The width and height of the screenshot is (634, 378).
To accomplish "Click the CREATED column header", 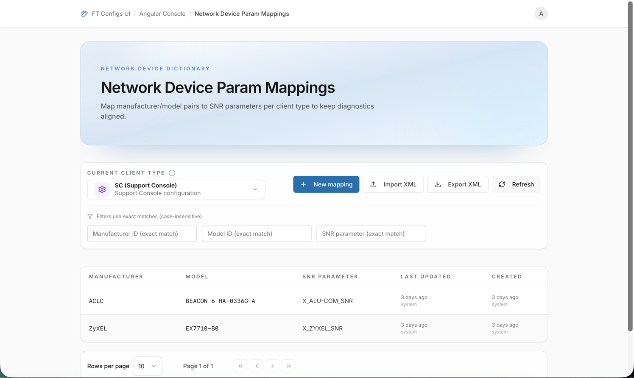I will (507, 277).
